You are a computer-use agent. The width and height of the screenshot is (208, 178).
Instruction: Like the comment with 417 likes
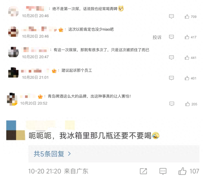[187, 37]
